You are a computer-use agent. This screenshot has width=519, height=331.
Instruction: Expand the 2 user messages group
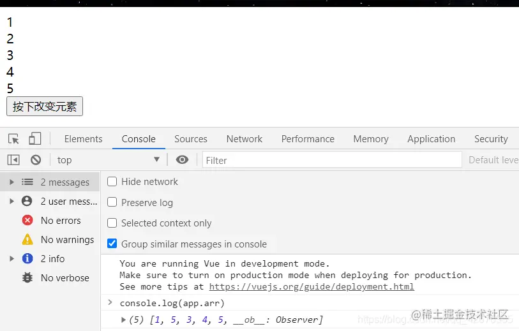coord(11,201)
